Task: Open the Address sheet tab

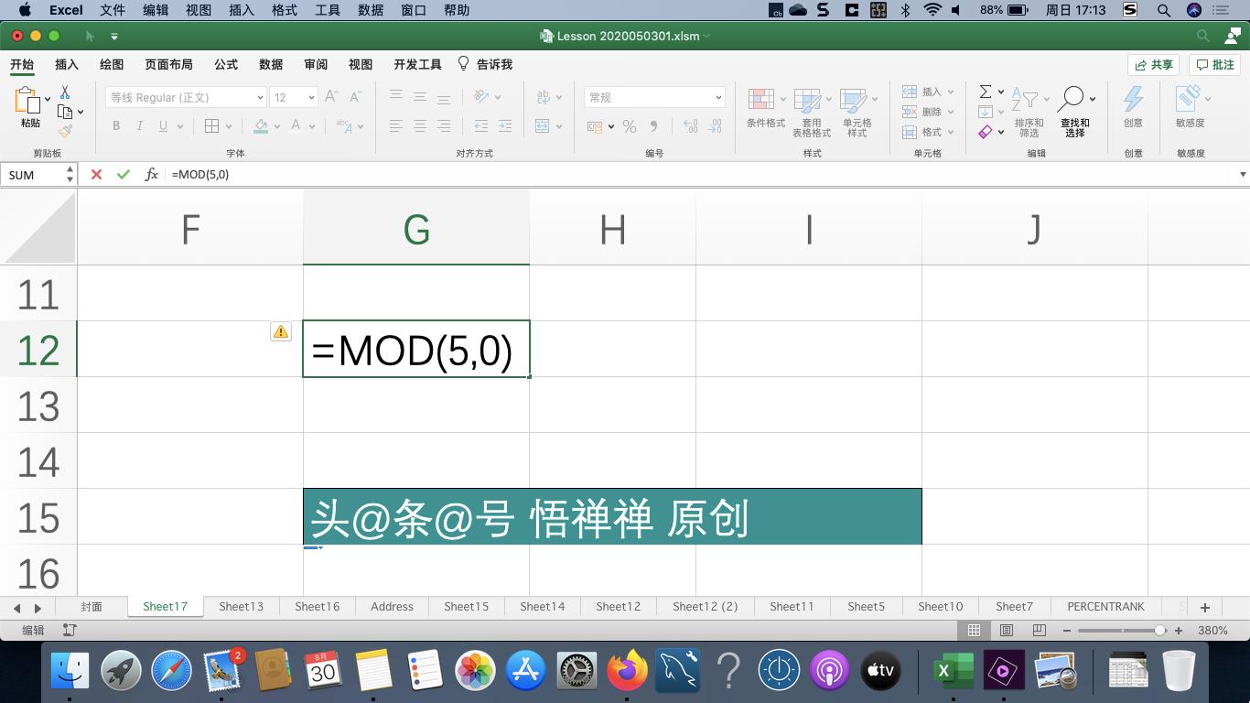Action: click(392, 606)
